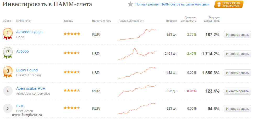The height and width of the screenshot is (119, 254).
Task: Click the gold first place medal icon
Action: point(8,34)
